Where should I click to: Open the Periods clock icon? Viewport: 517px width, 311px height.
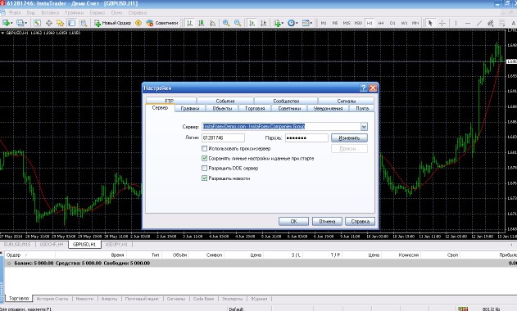[x=291, y=23]
